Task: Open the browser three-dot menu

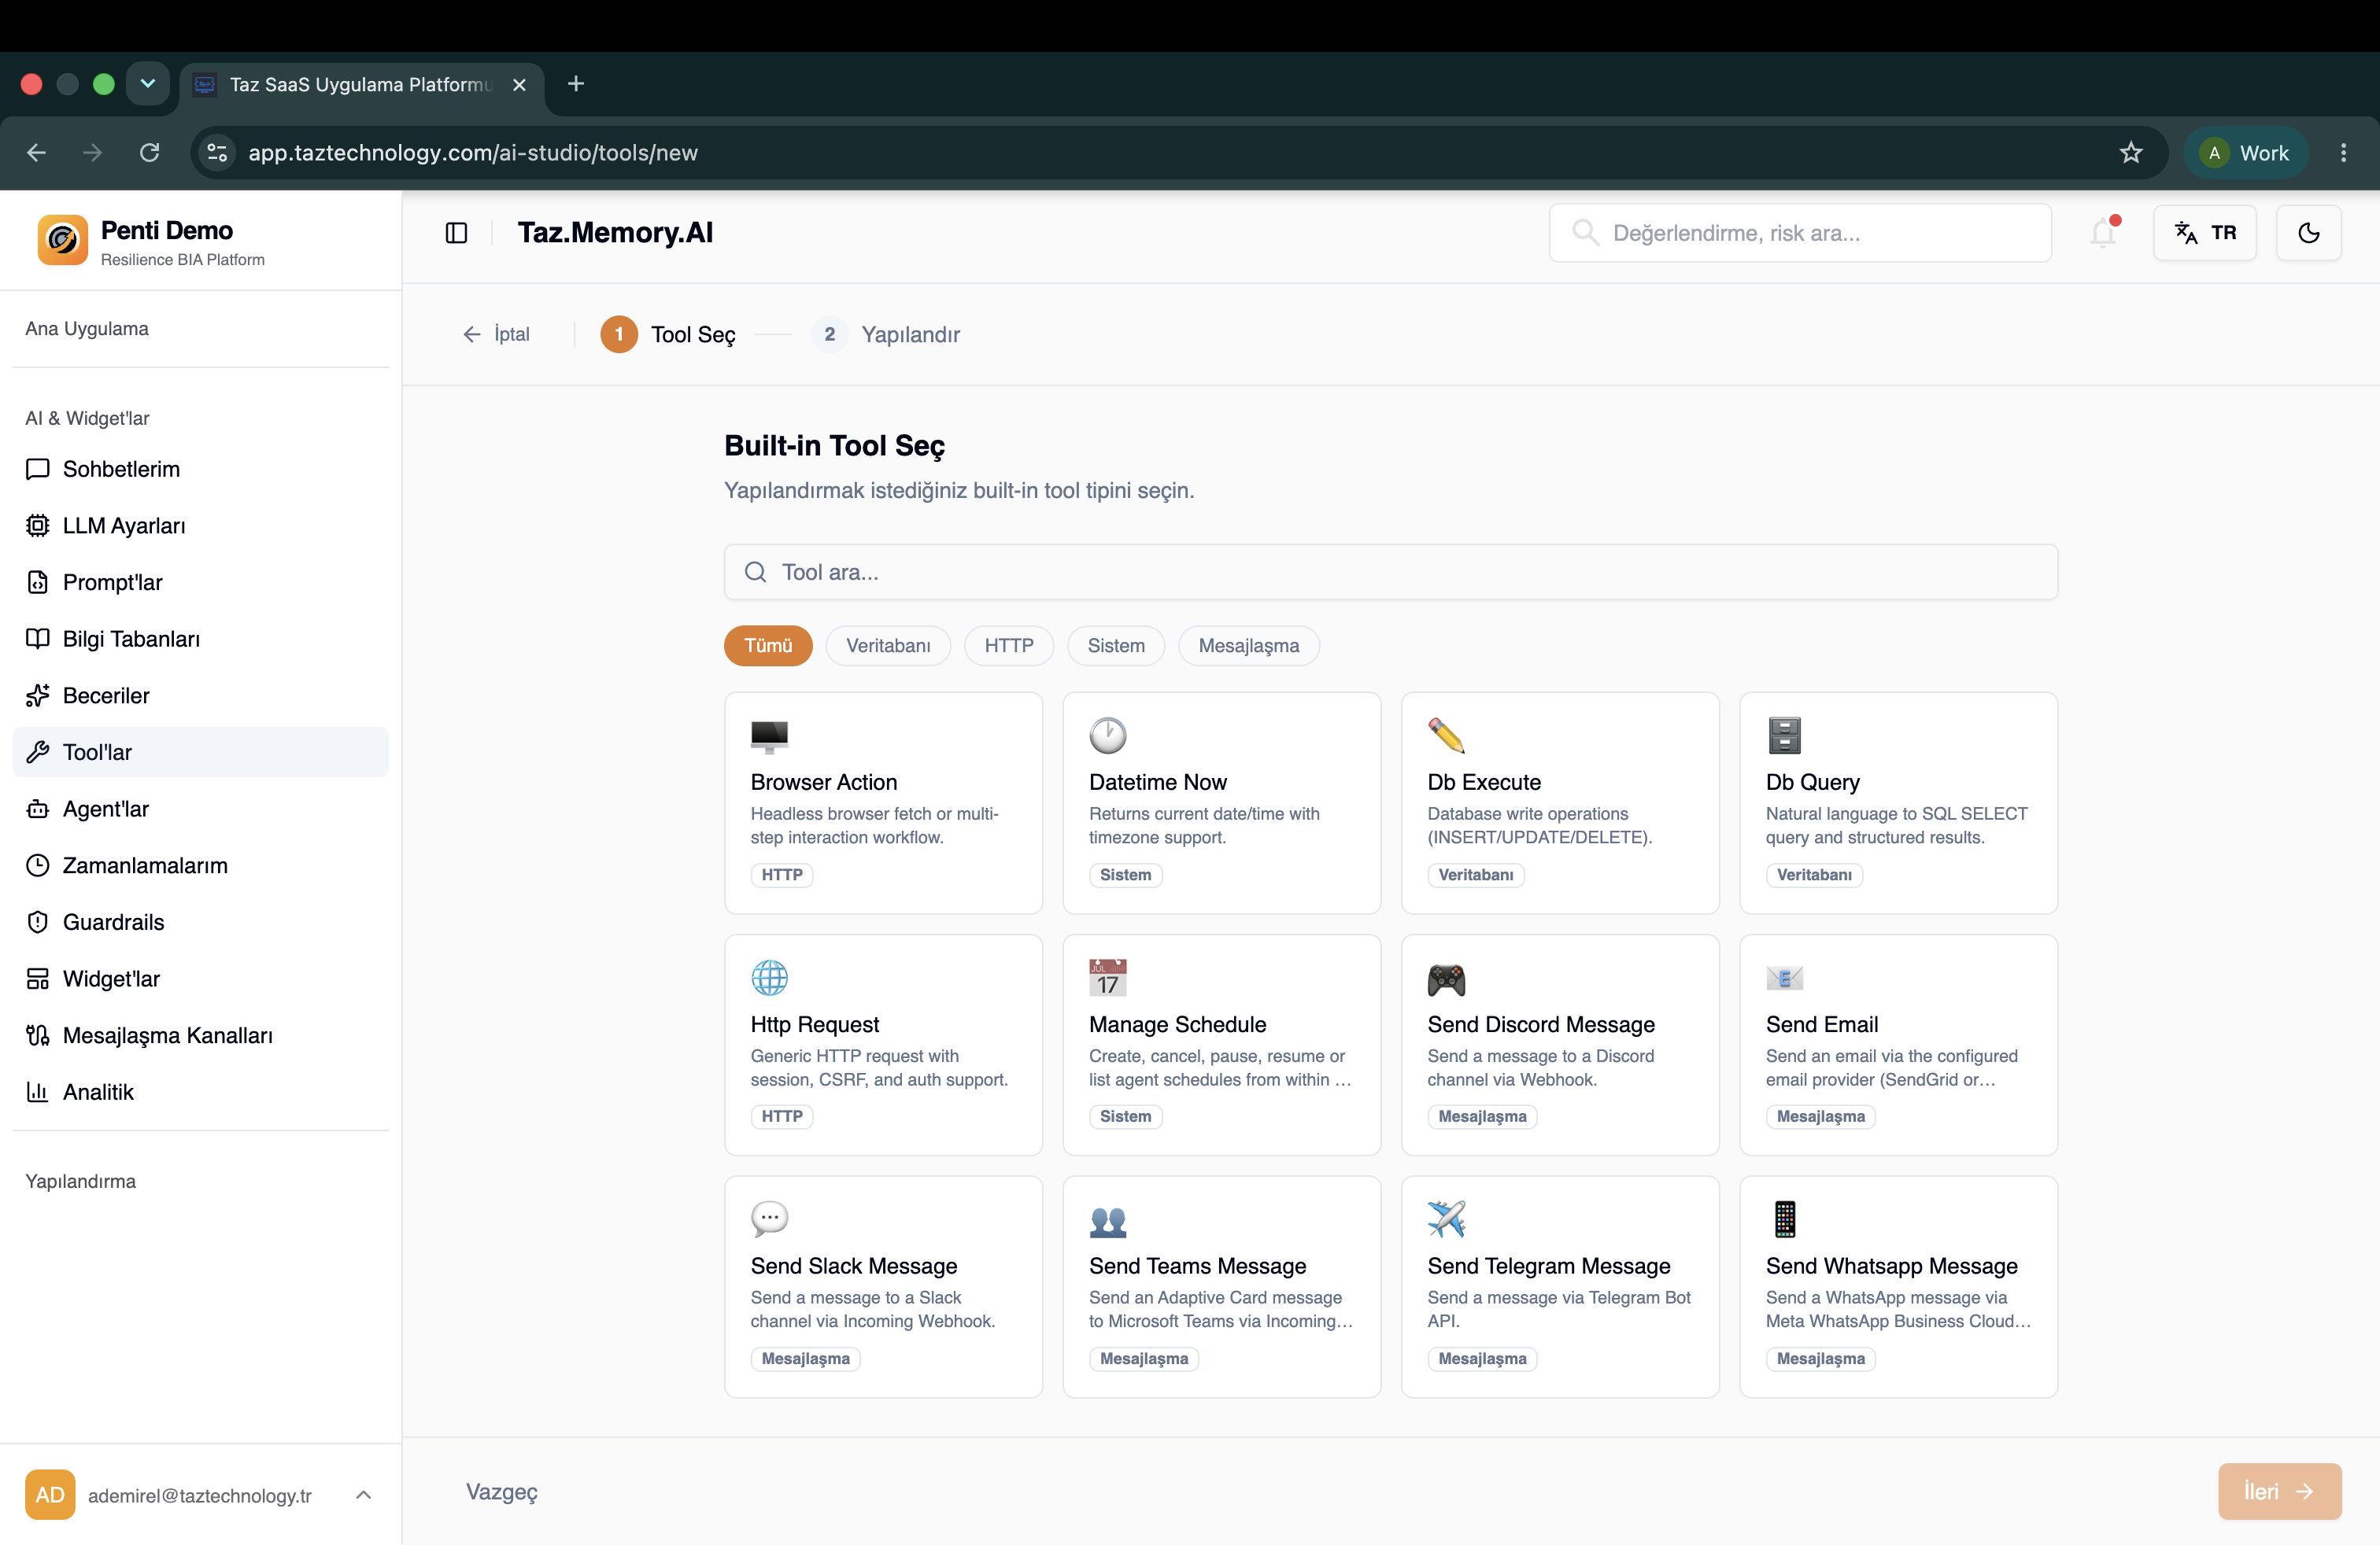Action: [2343, 153]
